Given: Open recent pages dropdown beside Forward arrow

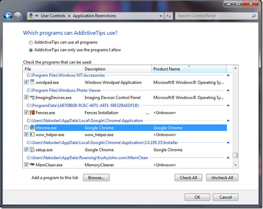Looking at the screenshot, I should tap(24, 16).
